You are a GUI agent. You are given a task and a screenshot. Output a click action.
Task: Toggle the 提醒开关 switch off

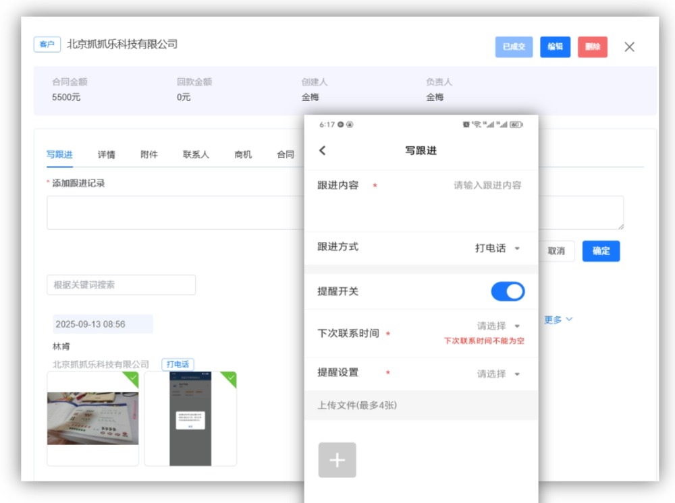click(x=508, y=291)
